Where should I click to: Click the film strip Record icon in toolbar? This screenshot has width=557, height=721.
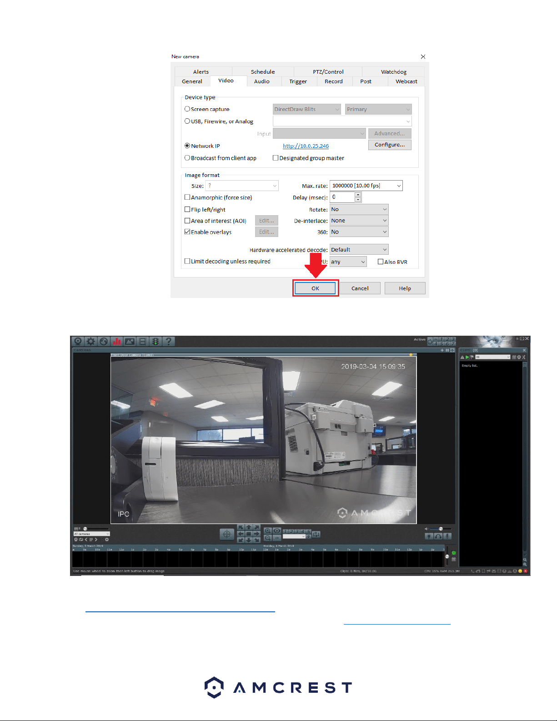click(143, 341)
